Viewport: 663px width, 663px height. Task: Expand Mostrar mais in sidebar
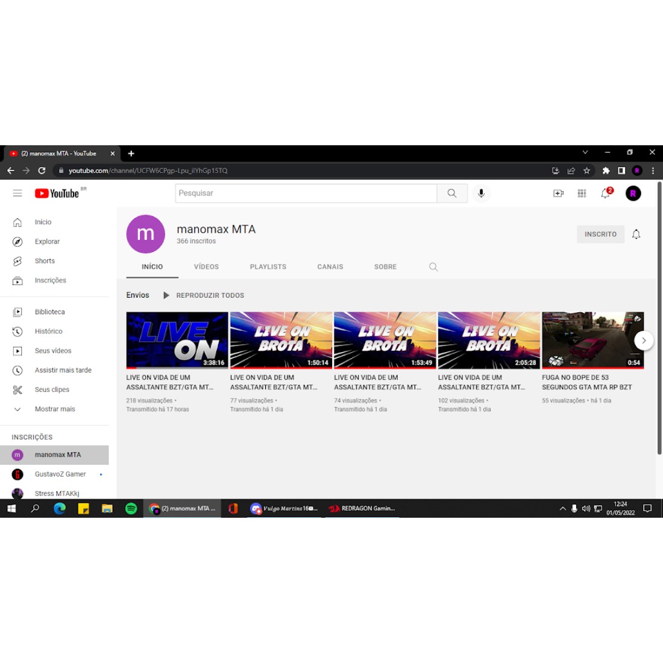(x=54, y=409)
